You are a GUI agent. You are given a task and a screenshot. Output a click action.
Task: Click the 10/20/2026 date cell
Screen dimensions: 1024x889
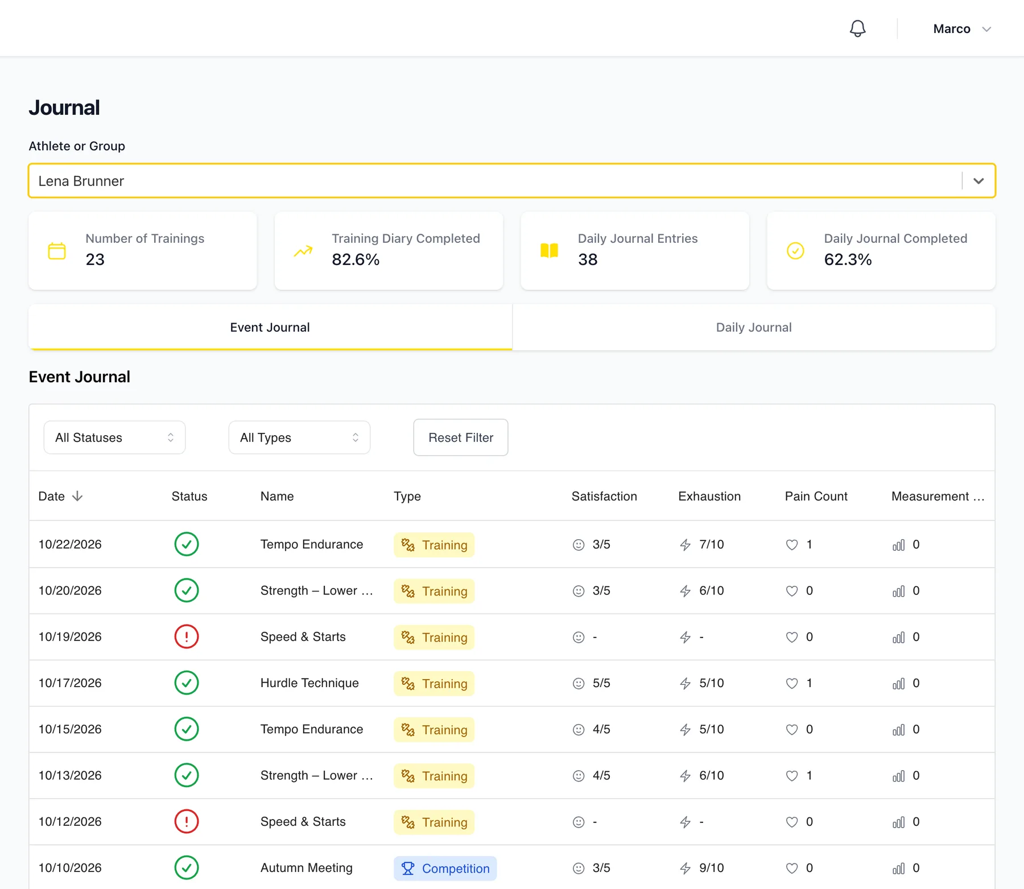coord(70,590)
